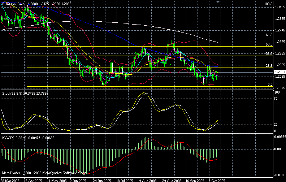The height and width of the screenshot is (182, 286).
Task: Click the EURUSD Daily chart title
Action: [11, 3]
